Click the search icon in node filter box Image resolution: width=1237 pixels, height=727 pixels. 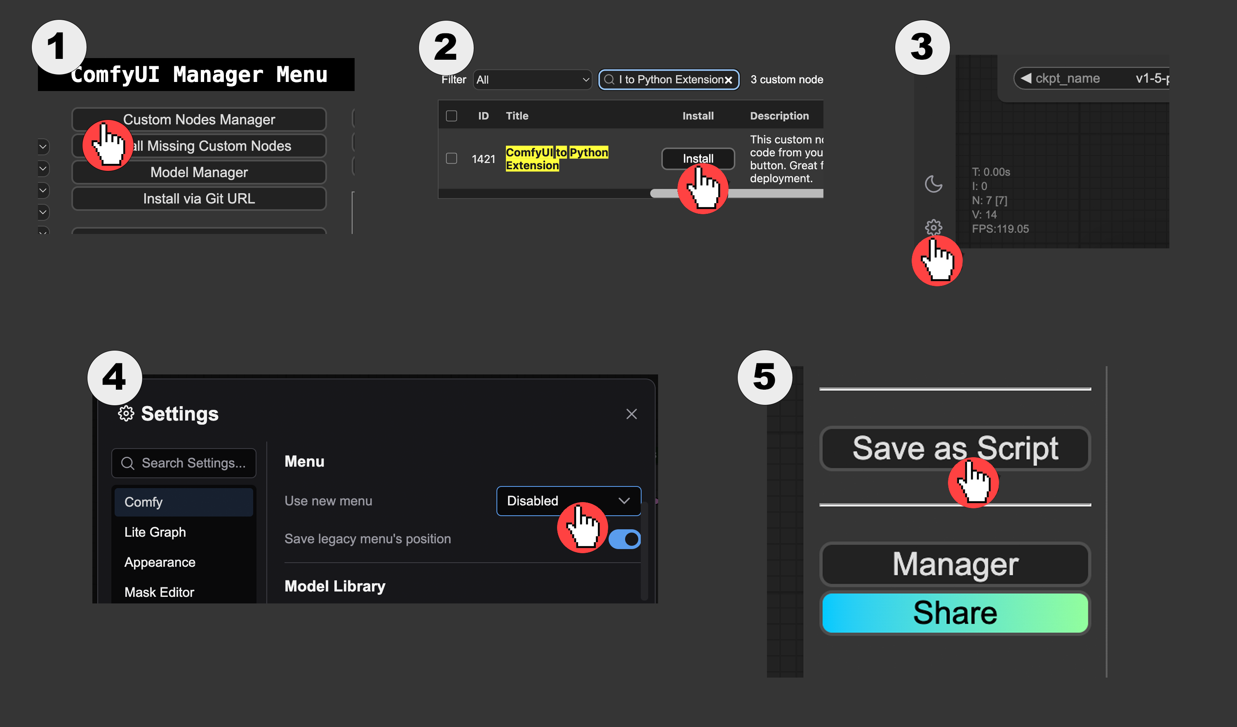click(x=609, y=79)
